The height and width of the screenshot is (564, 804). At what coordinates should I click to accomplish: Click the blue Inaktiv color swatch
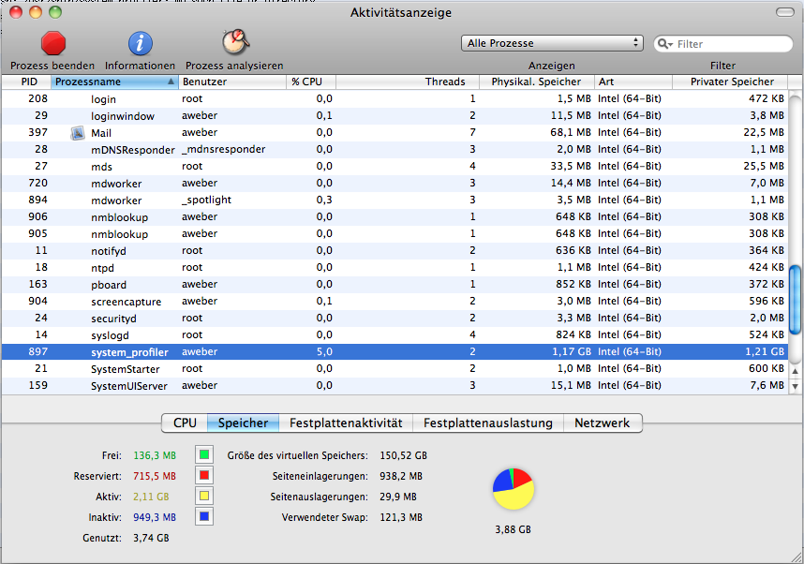204,516
